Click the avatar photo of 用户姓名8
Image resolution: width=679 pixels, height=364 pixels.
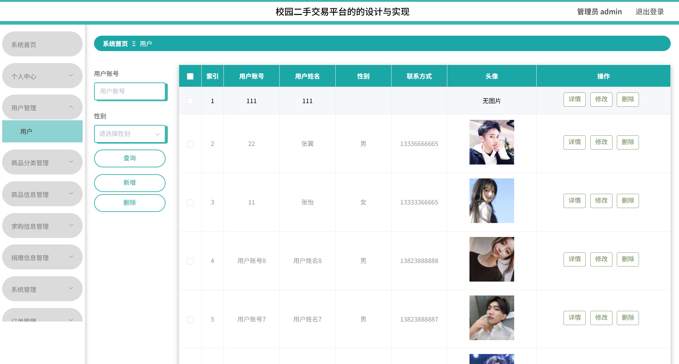492,259
